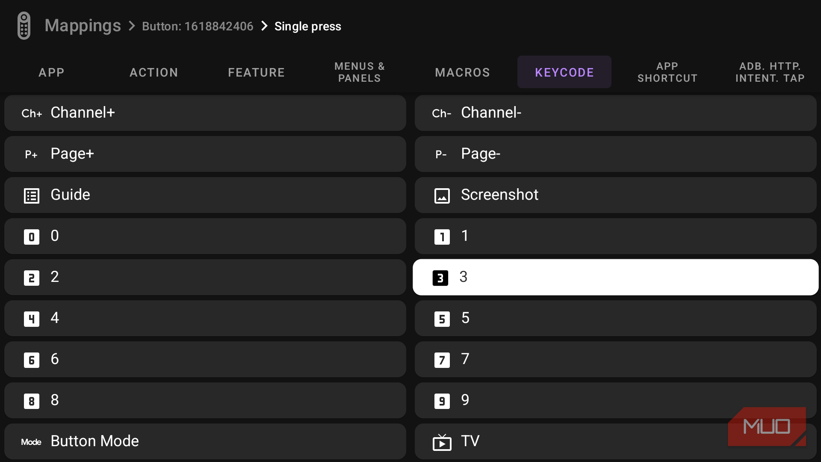Open the APP SHORTCUT tab
This screenshot has height=462, width=821.
(x=667, y=72)
